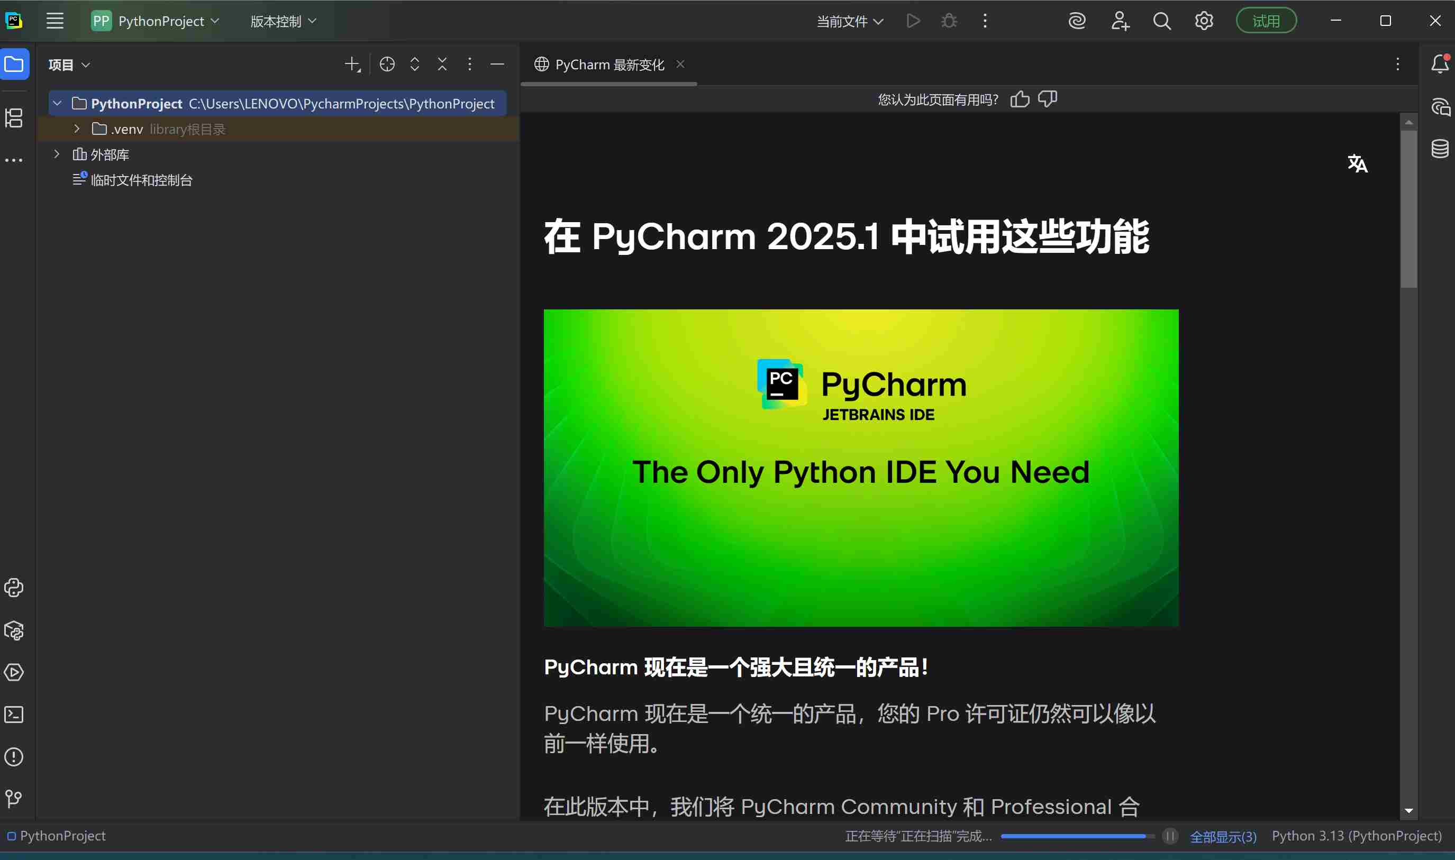Open the 当前文件 run configuration dropdown

(850, 20)
